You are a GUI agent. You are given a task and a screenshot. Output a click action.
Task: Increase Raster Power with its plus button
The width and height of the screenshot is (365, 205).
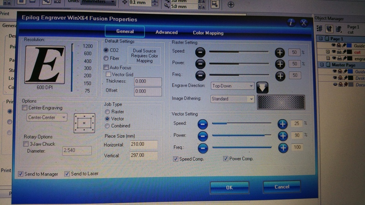(280, 64)
